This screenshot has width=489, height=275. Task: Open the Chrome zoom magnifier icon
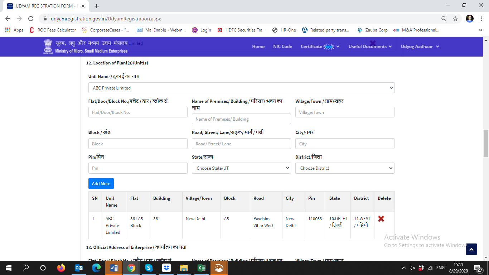(444, 19)
